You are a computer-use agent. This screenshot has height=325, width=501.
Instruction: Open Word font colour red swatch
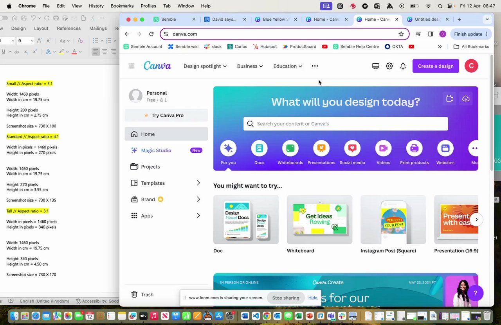tap(75, 52)
